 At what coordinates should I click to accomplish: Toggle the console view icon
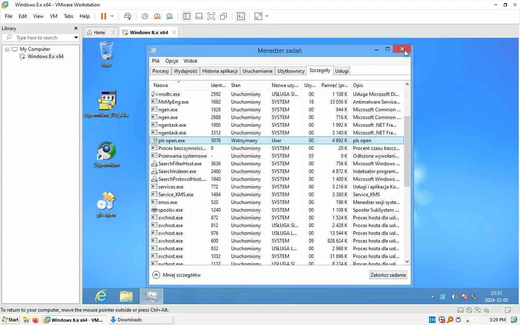click(x=241, y=16)
